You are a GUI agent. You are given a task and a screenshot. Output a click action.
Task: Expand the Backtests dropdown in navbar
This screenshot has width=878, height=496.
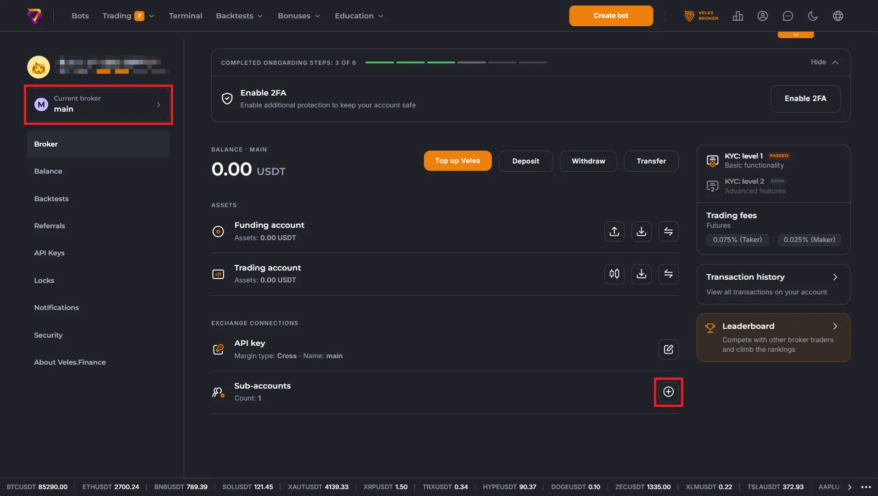pos(239,16)
